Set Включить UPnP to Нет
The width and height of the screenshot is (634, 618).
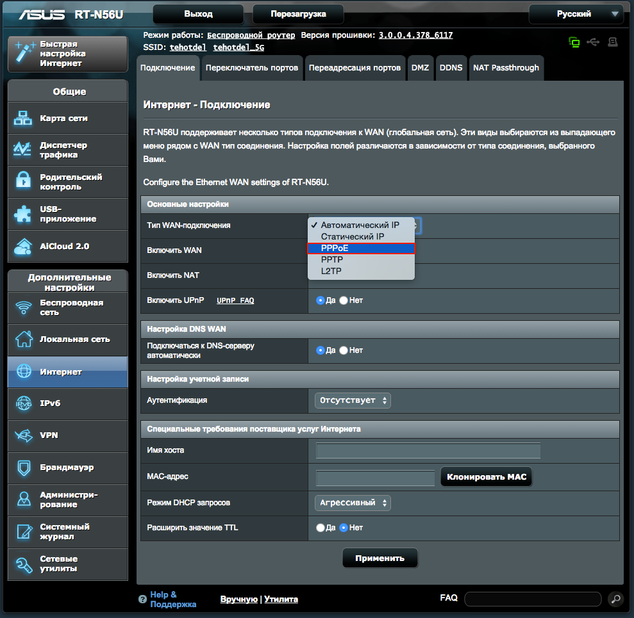point(343,300)
